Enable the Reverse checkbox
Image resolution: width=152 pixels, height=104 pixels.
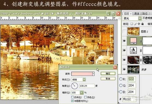(x=72, y=97)
